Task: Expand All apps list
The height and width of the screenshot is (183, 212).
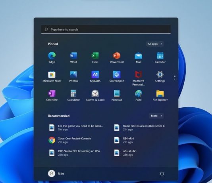Action: coord(155,44)
